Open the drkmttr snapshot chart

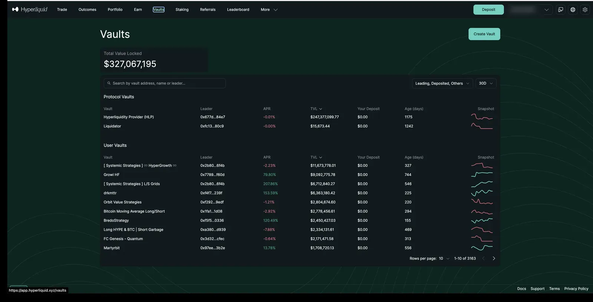[482, 193]
